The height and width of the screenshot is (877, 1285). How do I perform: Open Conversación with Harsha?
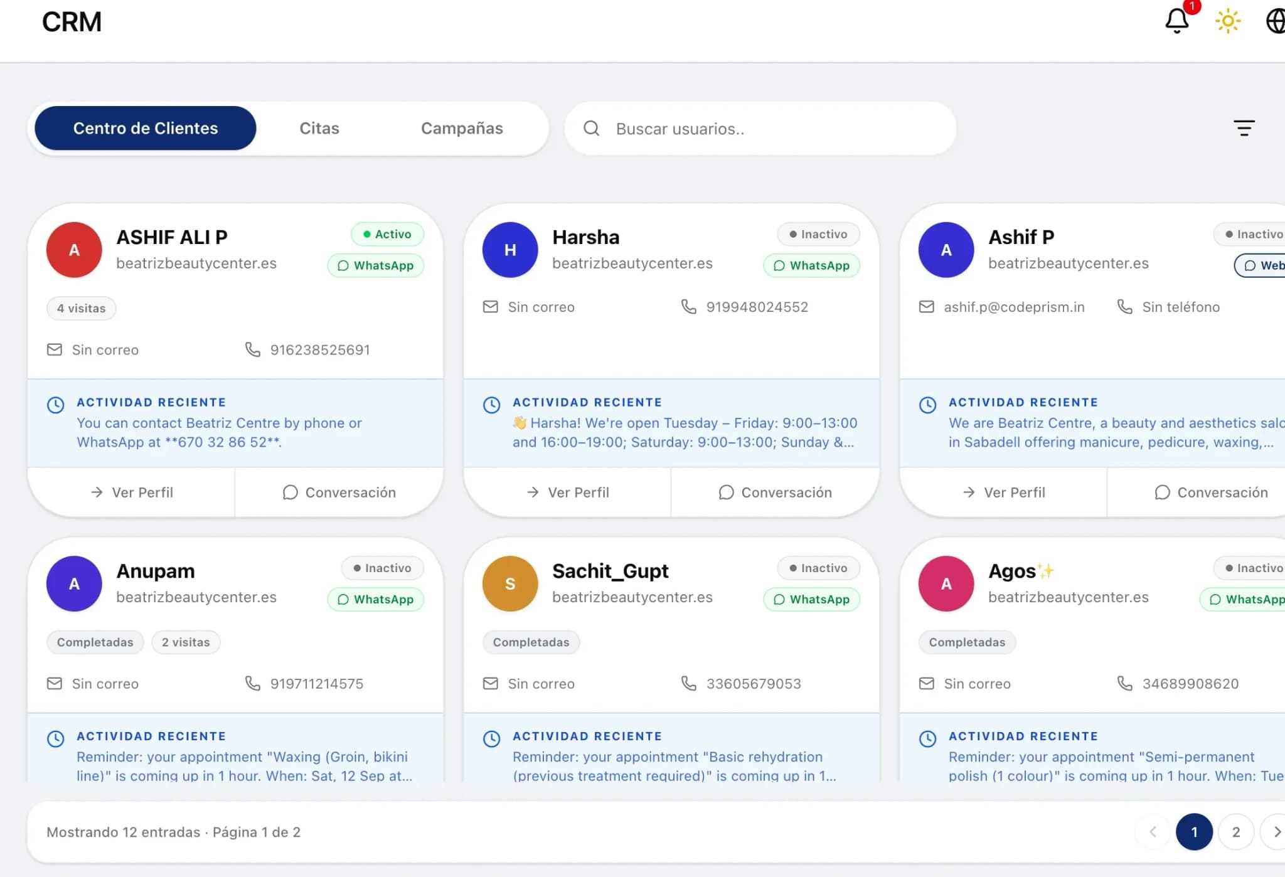pos(775,492)
